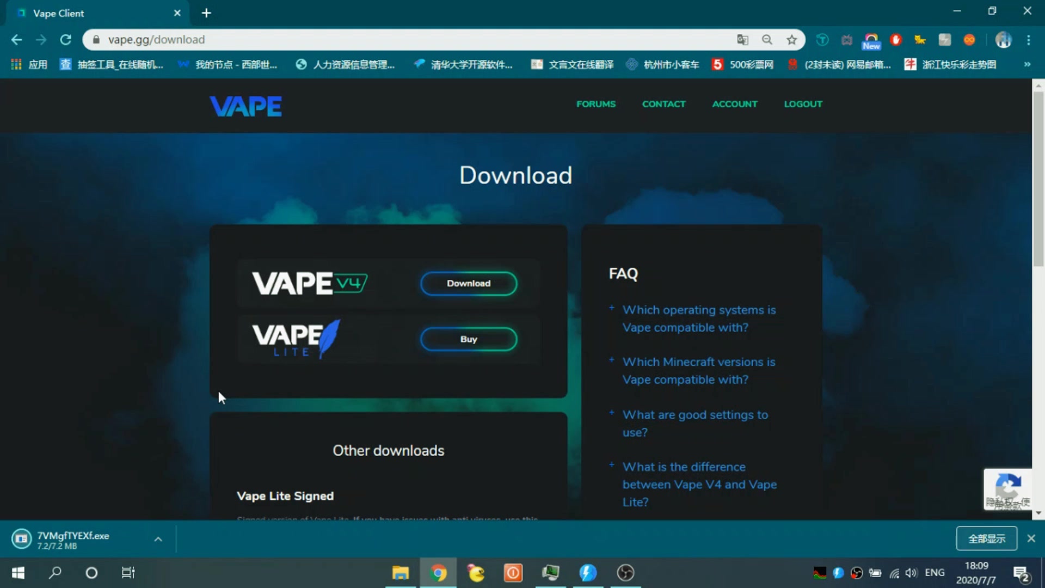The width and height of the screenshot is (1045, 588).
Task: Open the ACCOUNT nav item
Action: (735, 104)
